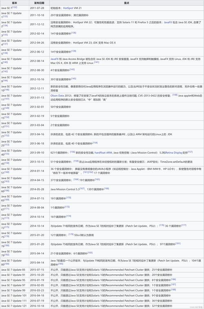This screenshot has width=204, height=309.
Task: Open the Olson Data link
Action: click(57, 96)
